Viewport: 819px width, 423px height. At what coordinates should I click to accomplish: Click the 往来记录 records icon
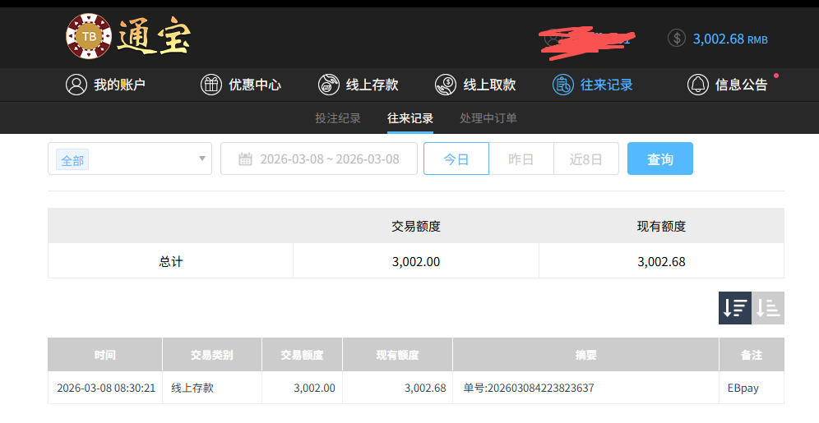click(563, 85)
